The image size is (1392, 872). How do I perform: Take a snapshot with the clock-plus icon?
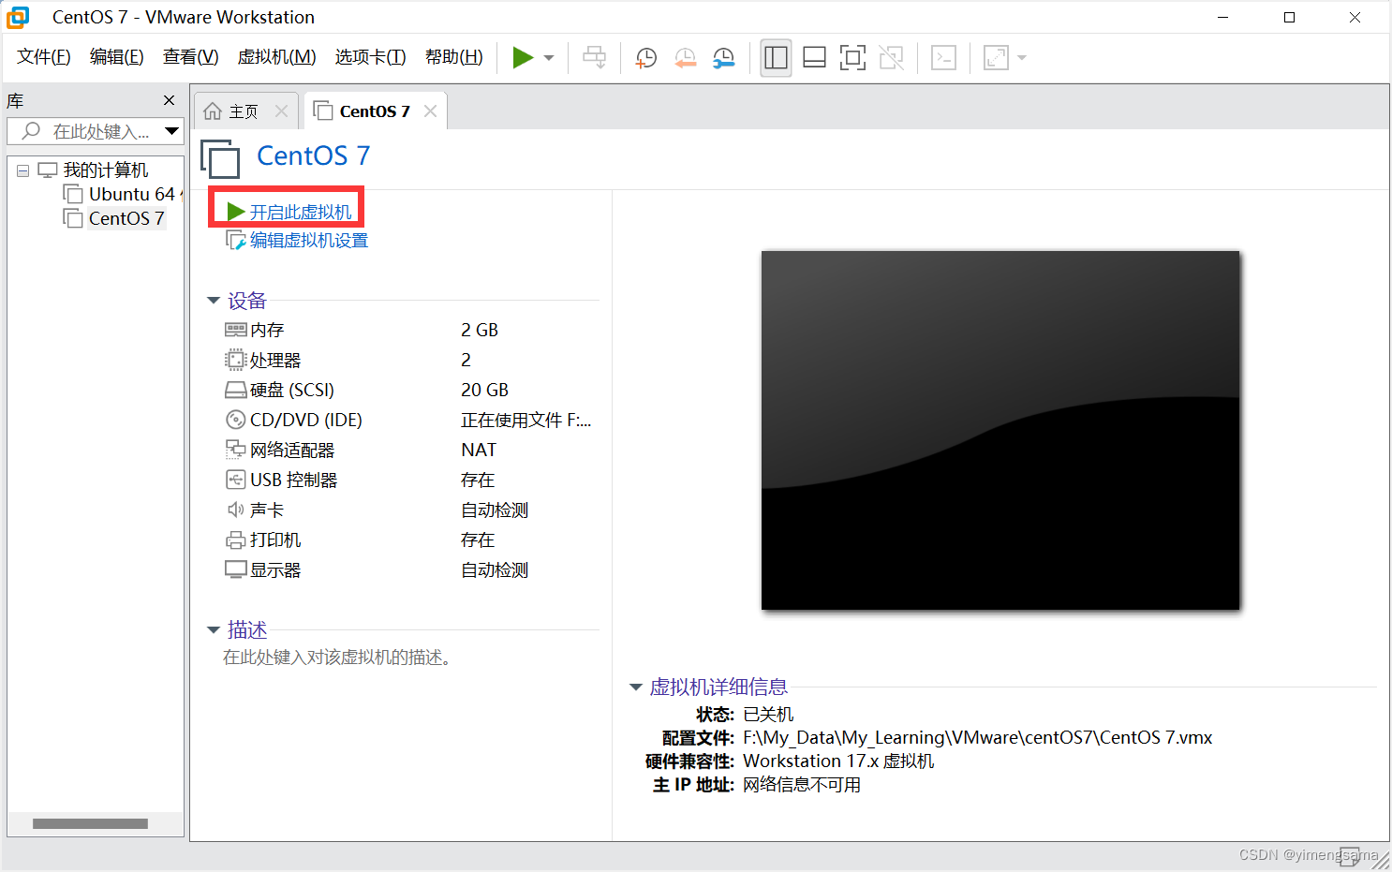[x=645, y=58]
